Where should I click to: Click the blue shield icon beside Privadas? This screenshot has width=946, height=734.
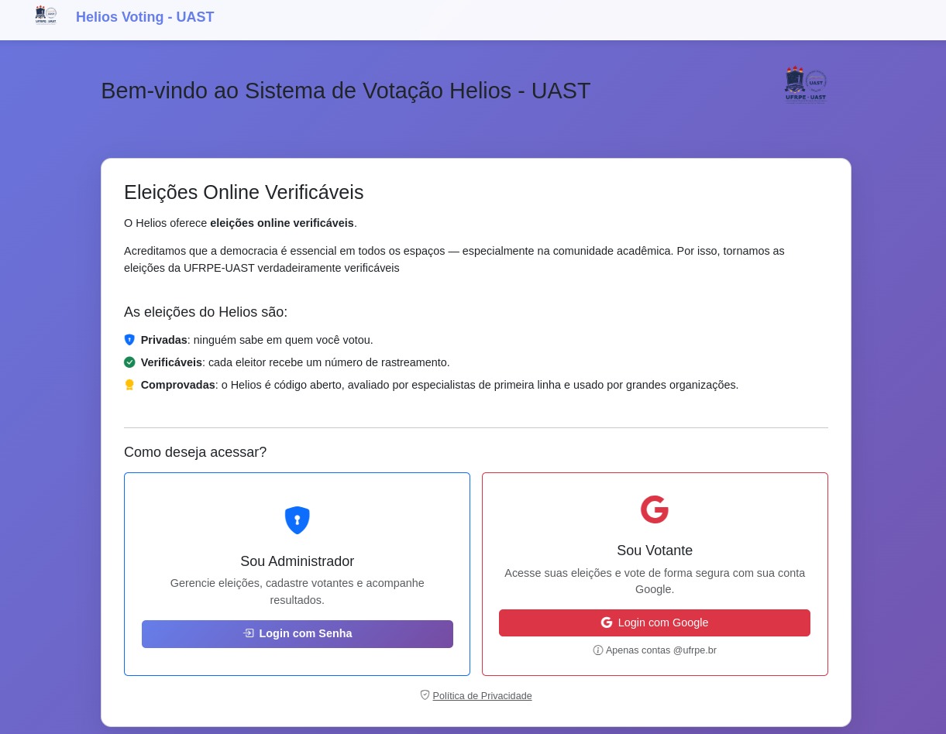click(x=129, y=340)
